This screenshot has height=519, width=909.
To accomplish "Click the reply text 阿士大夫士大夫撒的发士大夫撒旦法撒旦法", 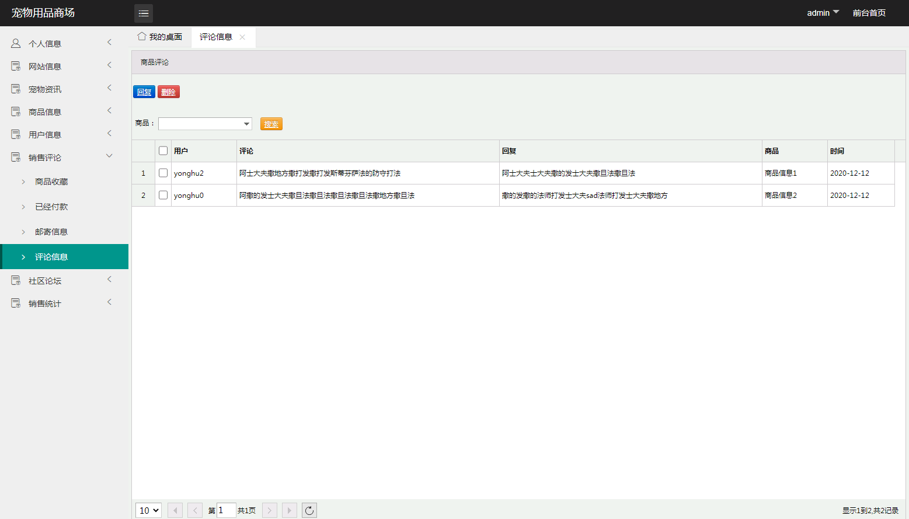I will [x=569, y=173].
